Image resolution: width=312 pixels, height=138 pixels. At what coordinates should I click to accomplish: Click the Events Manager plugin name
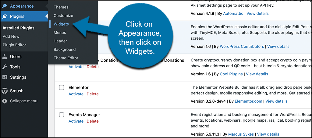(84, 115)
